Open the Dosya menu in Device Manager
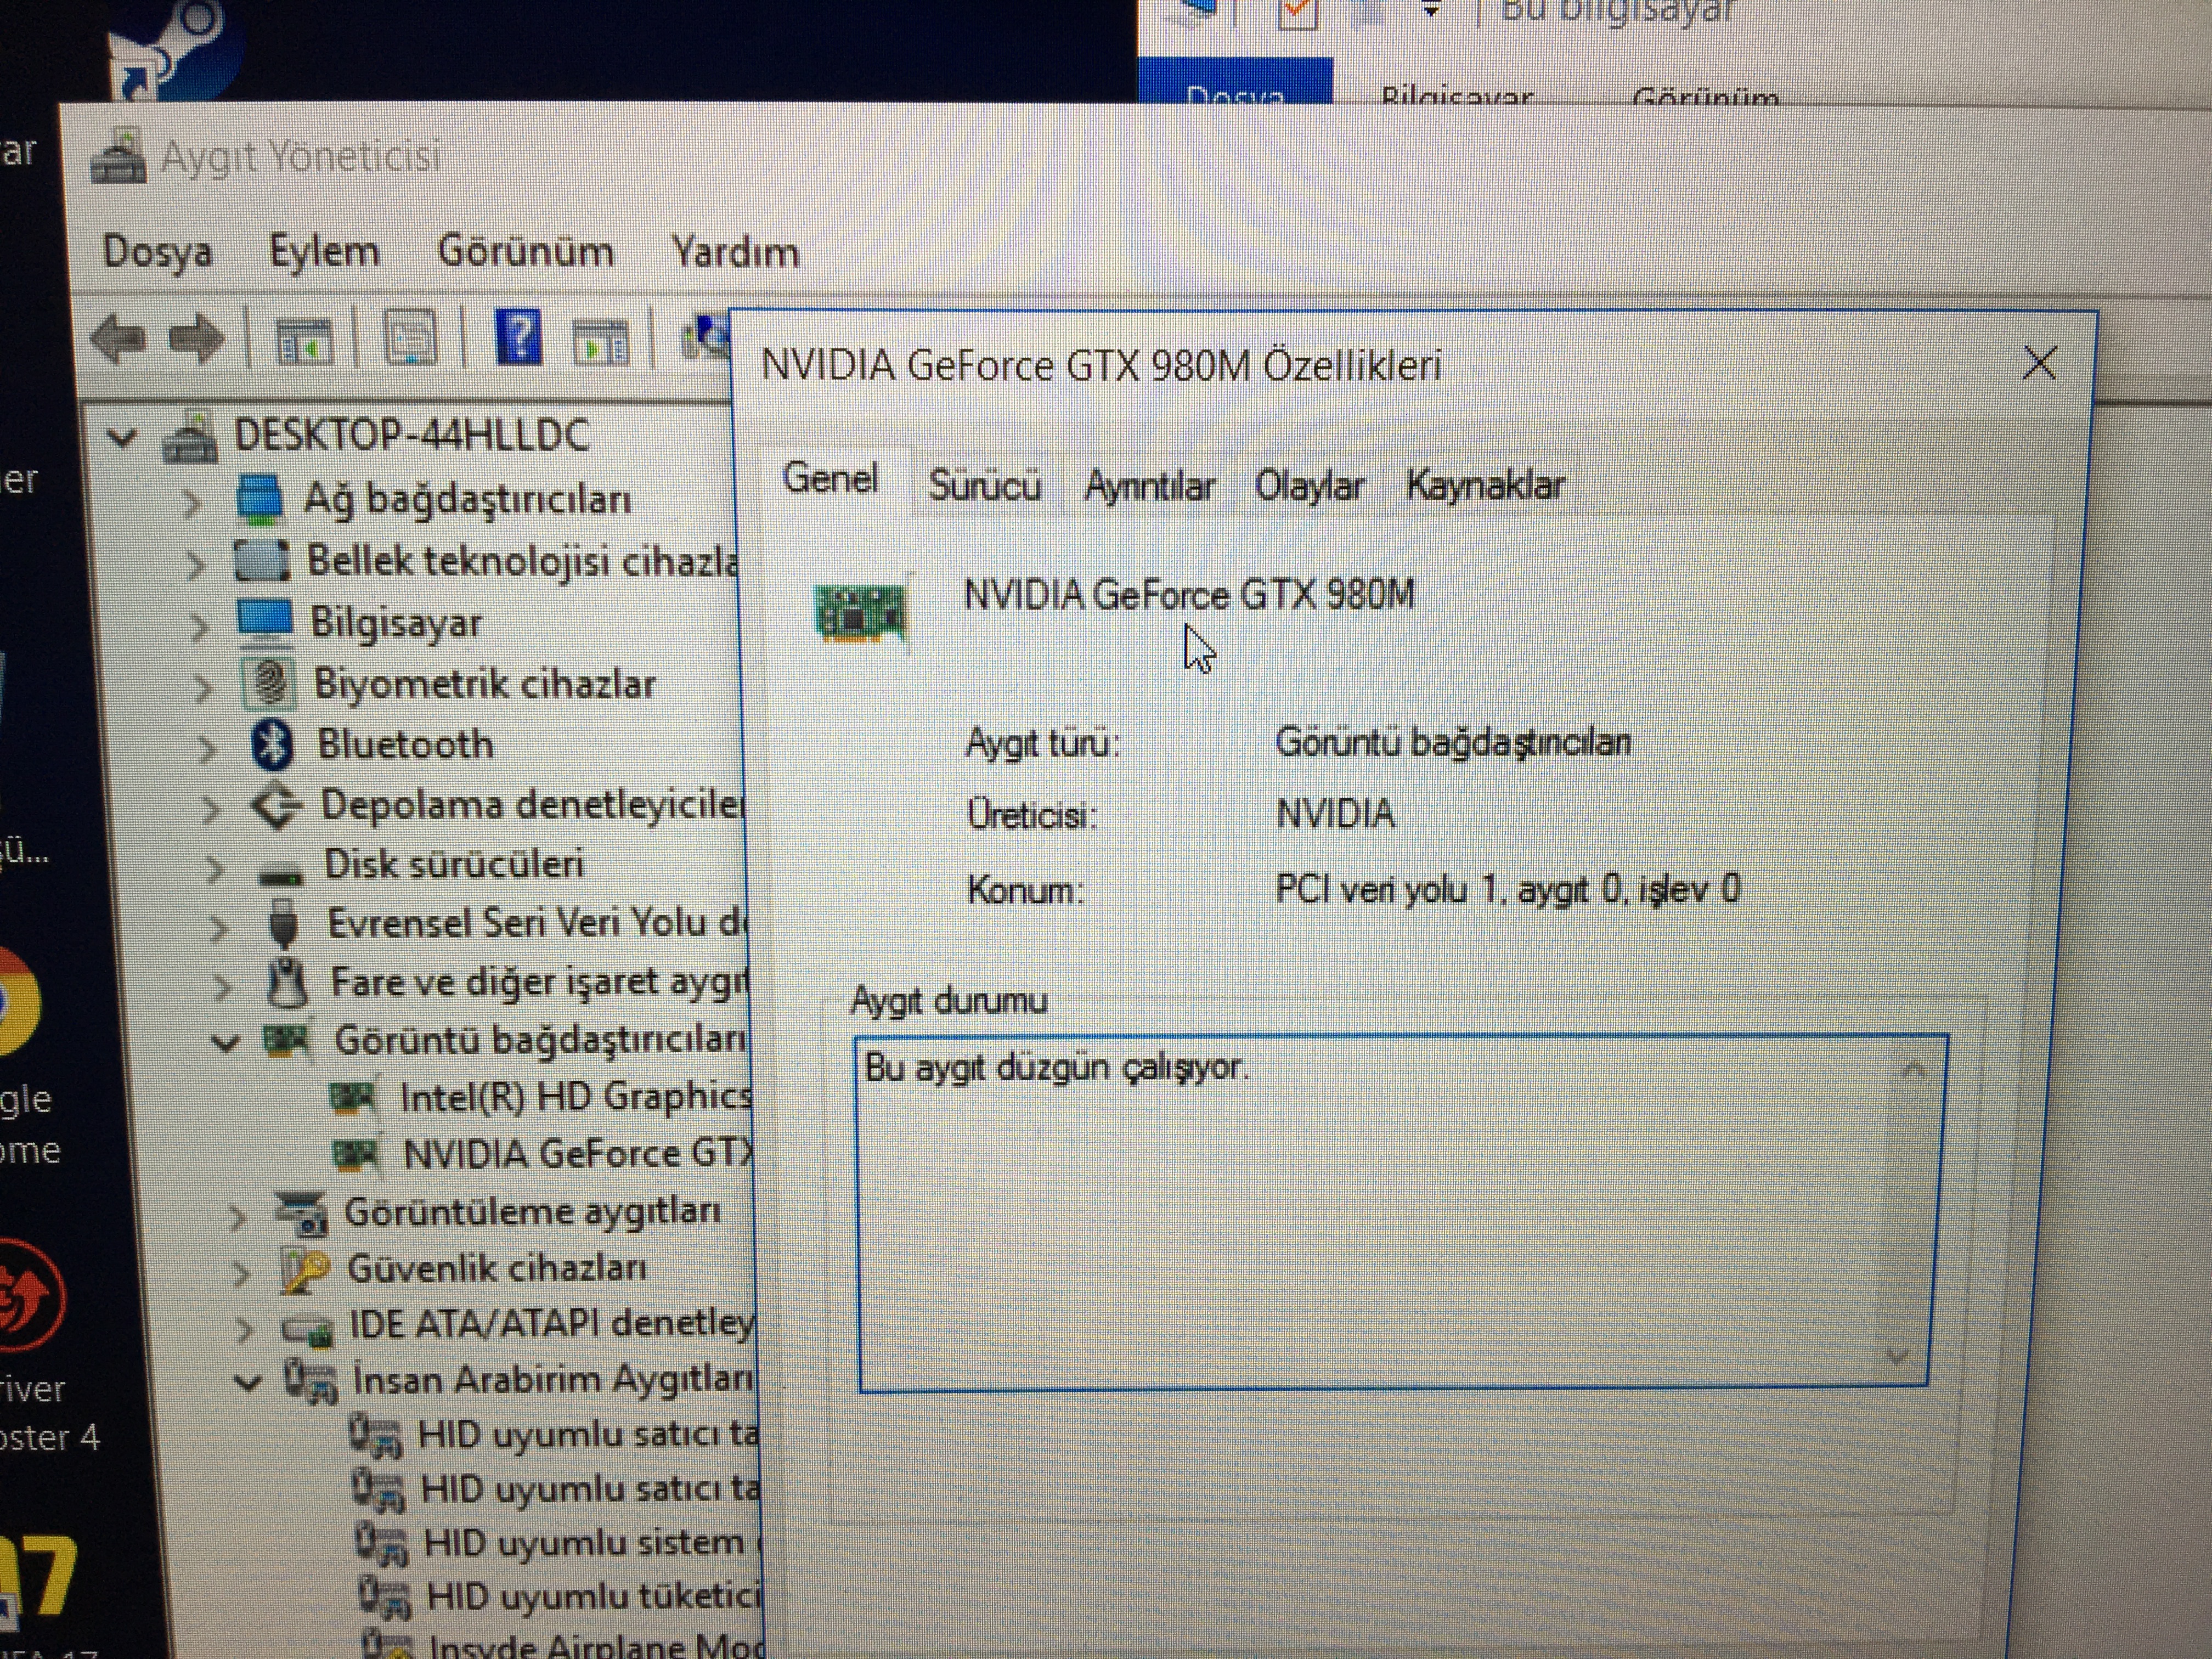This screenshot has height=1659, width=2212. click(x=157, y=252)
